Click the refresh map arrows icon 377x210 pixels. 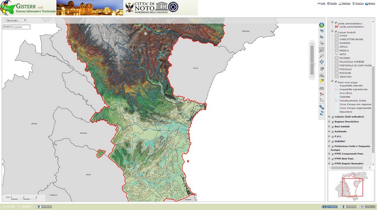321,113
